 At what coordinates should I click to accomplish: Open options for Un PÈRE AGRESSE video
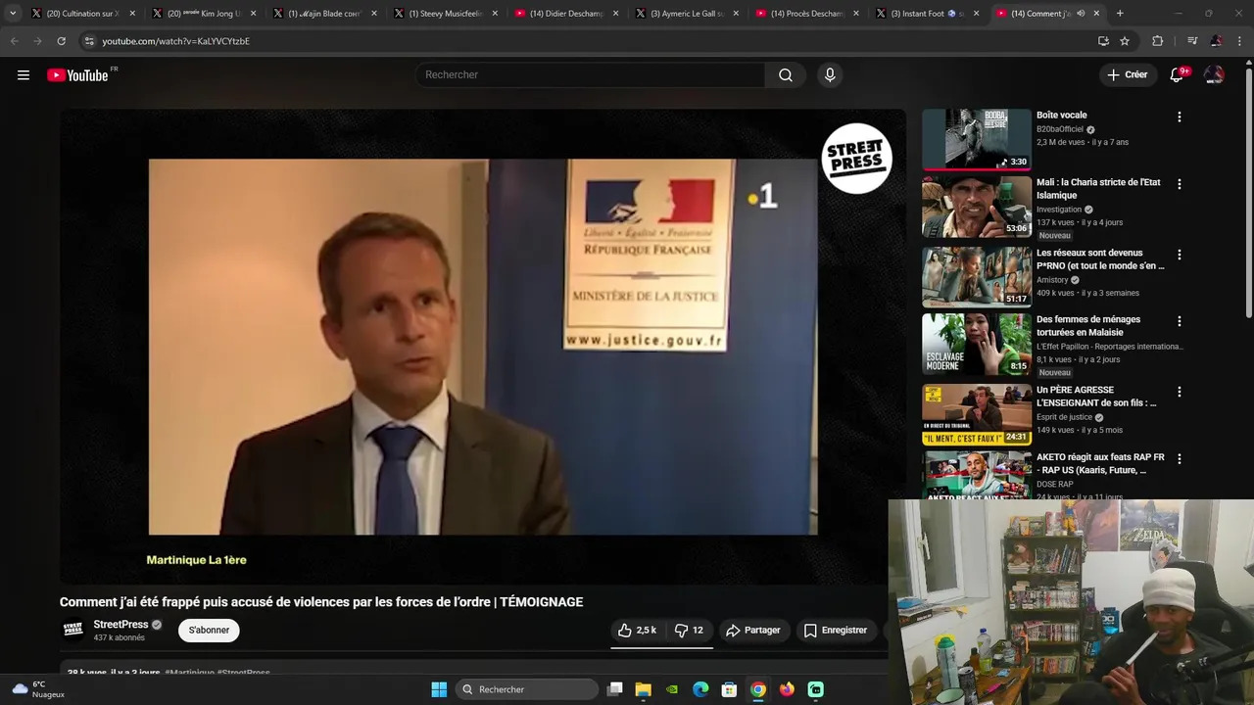pyautogui.click(x=1180, y=392)
